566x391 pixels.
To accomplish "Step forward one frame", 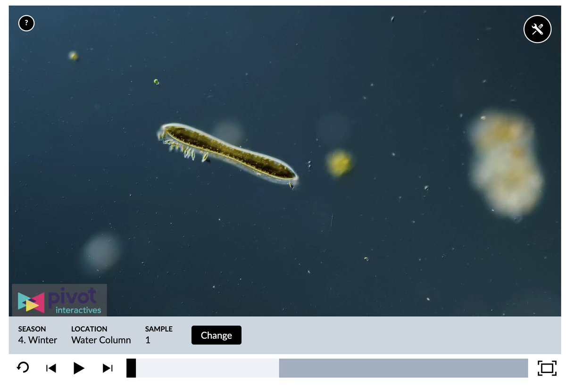I will (x=108, y=368).
